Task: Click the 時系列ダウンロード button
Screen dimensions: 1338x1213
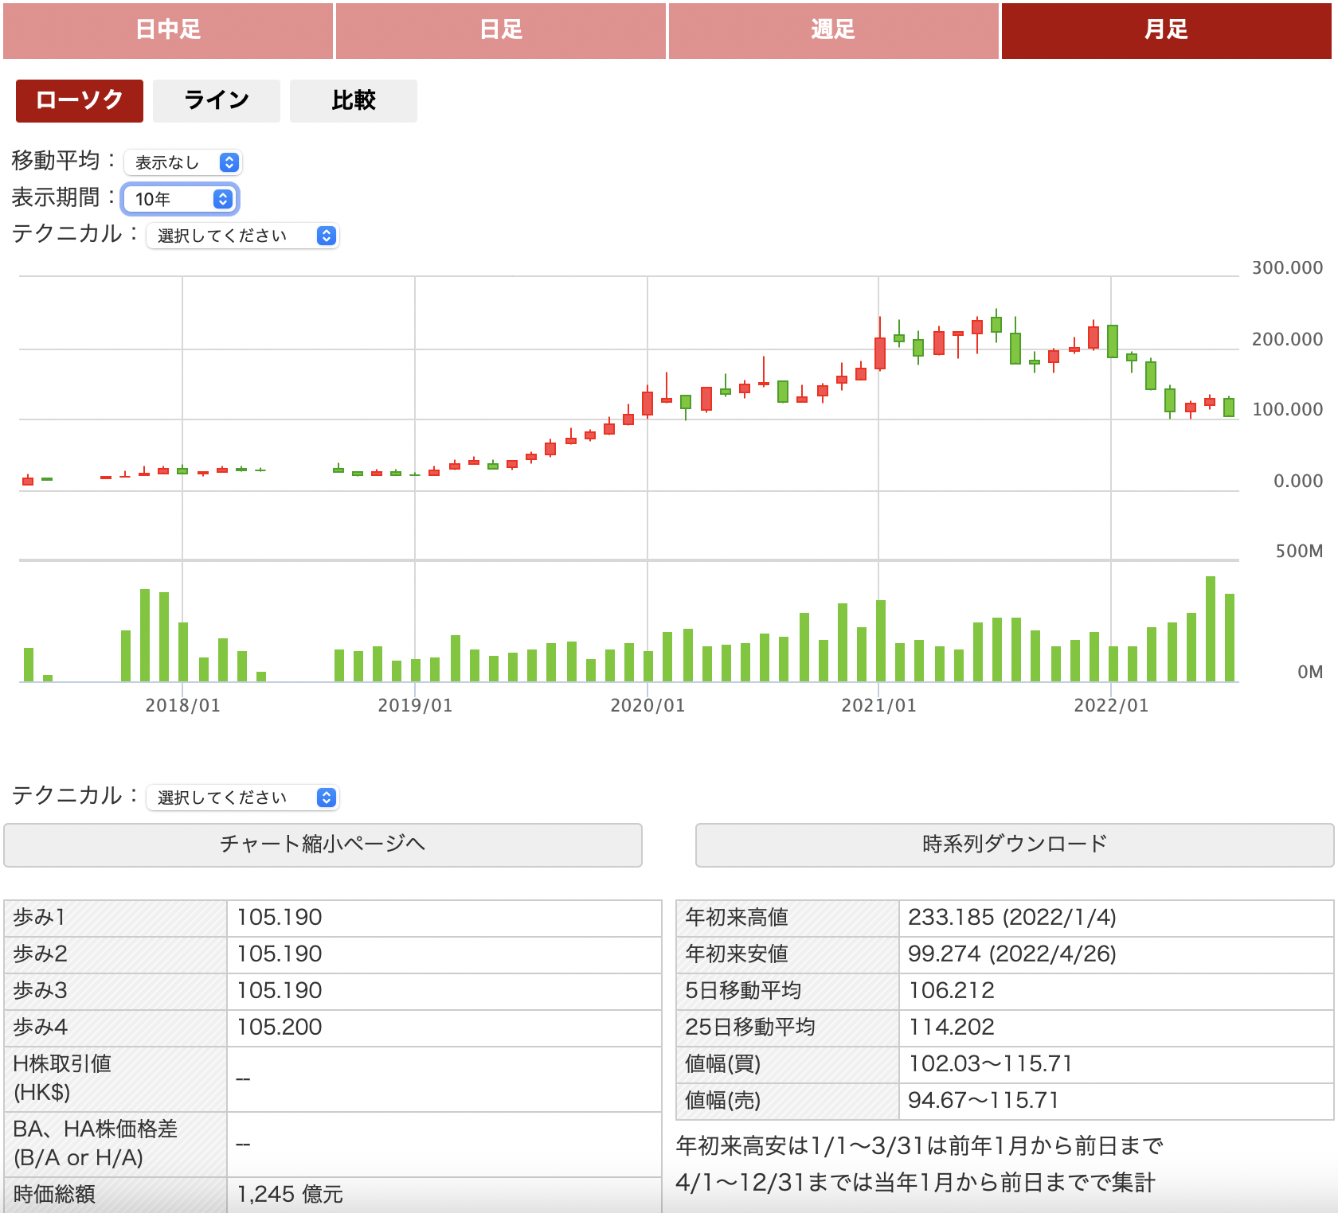Action: [1015, 844]
